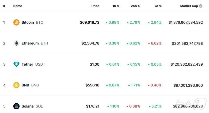
Task: Sort by the 24h % column
Action: [x=135, y=6]
